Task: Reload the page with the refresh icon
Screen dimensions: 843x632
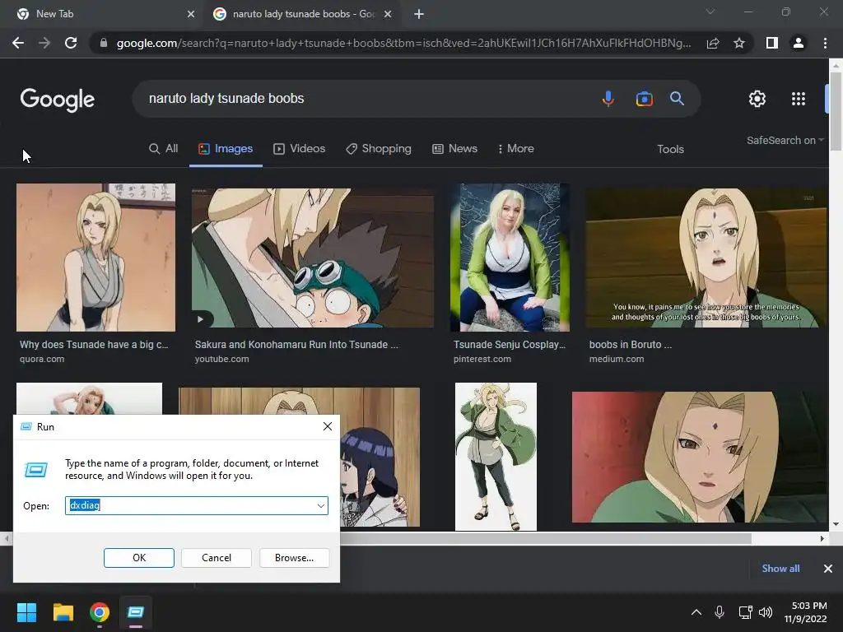Action: pos(71,43)
